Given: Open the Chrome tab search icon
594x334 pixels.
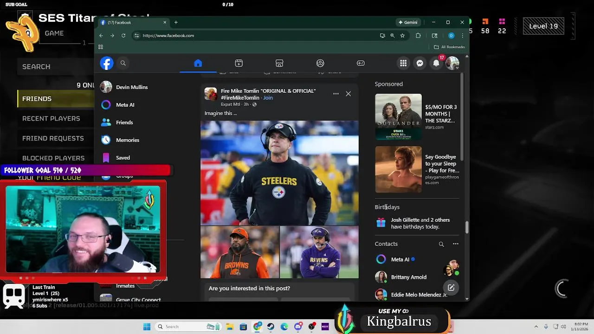Looking at the screenshot, I should click(x=434, y=35).
